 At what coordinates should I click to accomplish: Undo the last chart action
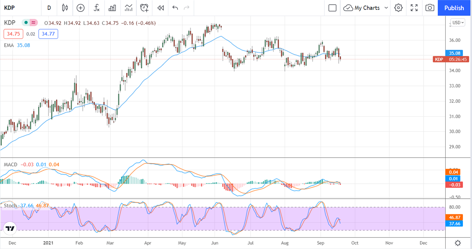point(175,8)
